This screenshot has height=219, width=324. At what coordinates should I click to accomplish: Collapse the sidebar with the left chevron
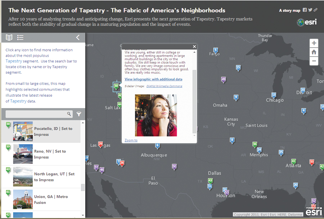pos(77,37)
